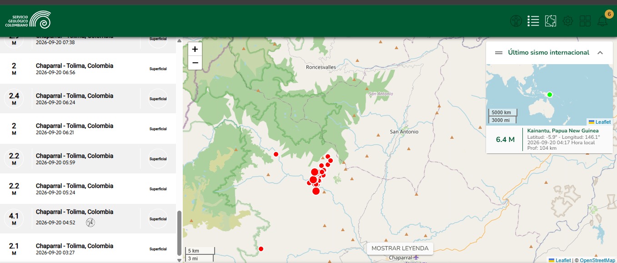The height and width of the screenshot is (263, 617).
Task: Click the Servicio Geológico Colombiano logo
Action: click(28, 20)
